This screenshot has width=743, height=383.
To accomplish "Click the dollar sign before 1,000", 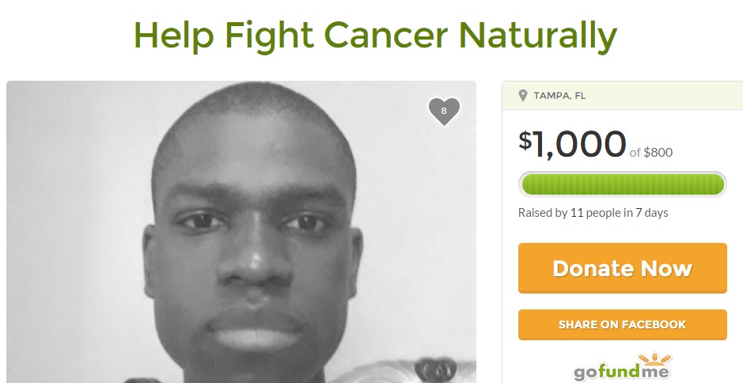I will [x=525, y=140].
